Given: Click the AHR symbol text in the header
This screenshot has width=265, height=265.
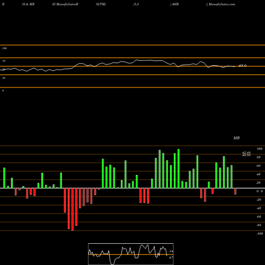Looking at the screenshot, I should (175, 4).
